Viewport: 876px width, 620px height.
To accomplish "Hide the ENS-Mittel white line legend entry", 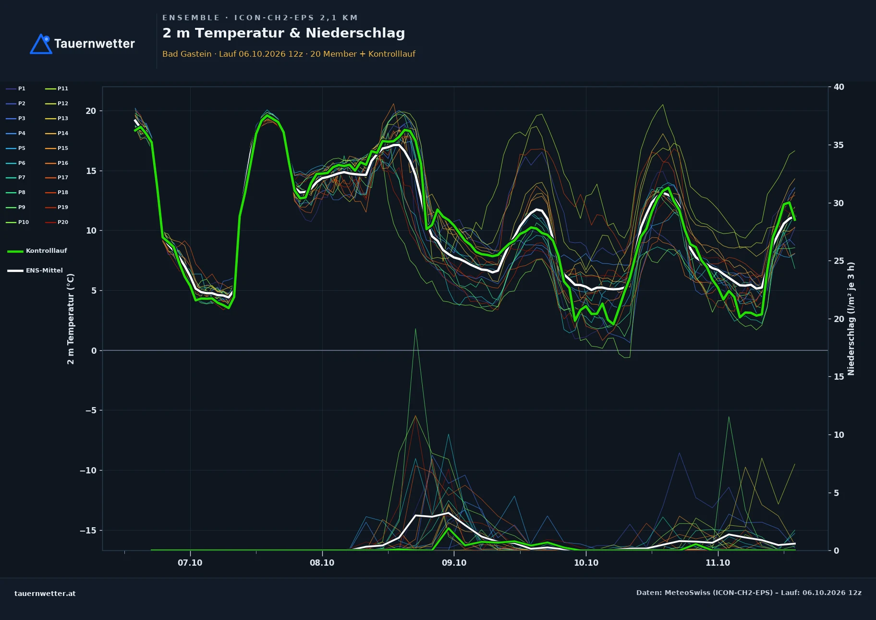I will coord(35,271).
